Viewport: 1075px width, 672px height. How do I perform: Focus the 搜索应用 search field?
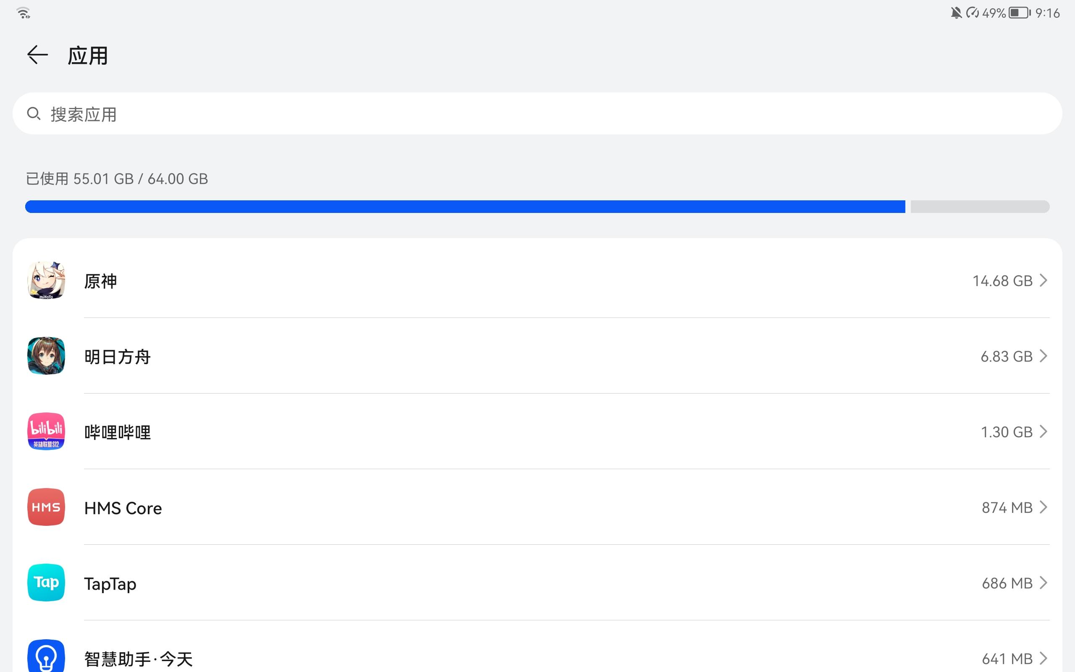click(537, 113)
